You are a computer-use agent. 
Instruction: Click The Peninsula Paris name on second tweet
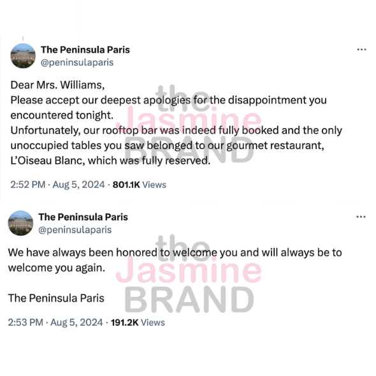83,217
